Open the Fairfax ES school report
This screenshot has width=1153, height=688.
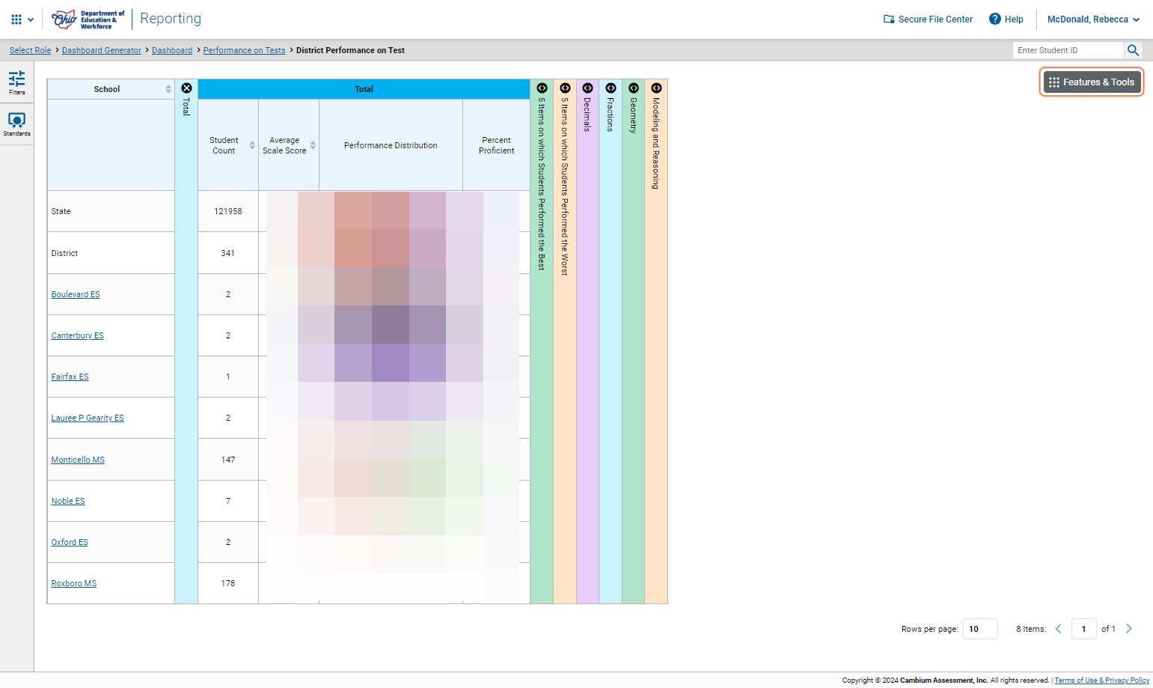(70, 377)
